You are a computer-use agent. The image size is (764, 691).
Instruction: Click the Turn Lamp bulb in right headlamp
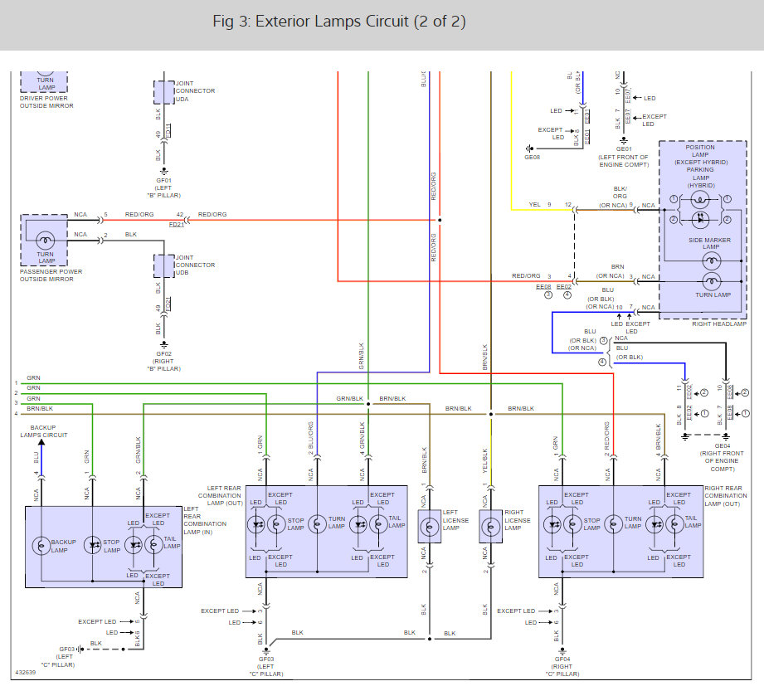712,282
